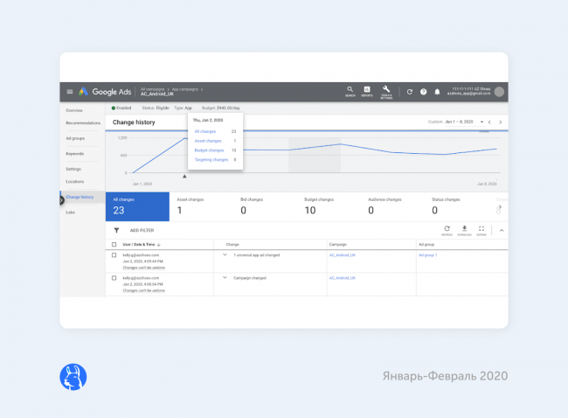Click the Download icon above table

[465, 228]
